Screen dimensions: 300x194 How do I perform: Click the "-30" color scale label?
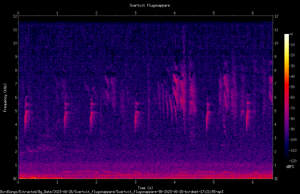tap(292, 66)
